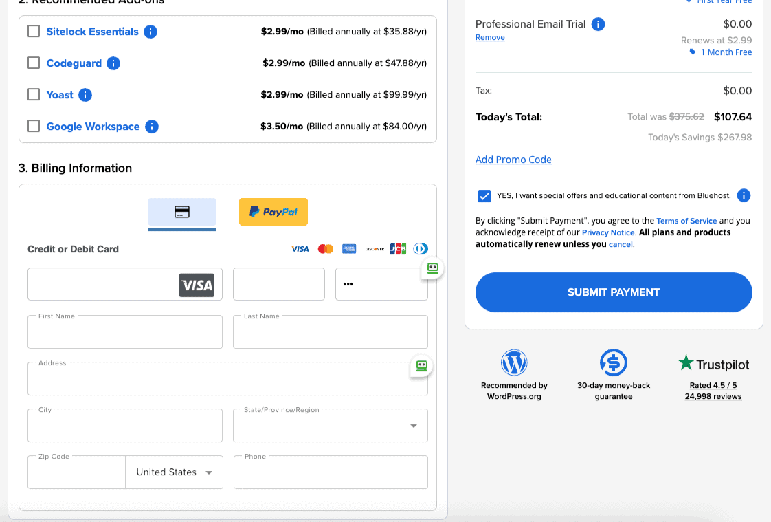Screen dimensions: 771x522
Task: Click the Today's Total $107.64 amount
Action: coord(733,117)
